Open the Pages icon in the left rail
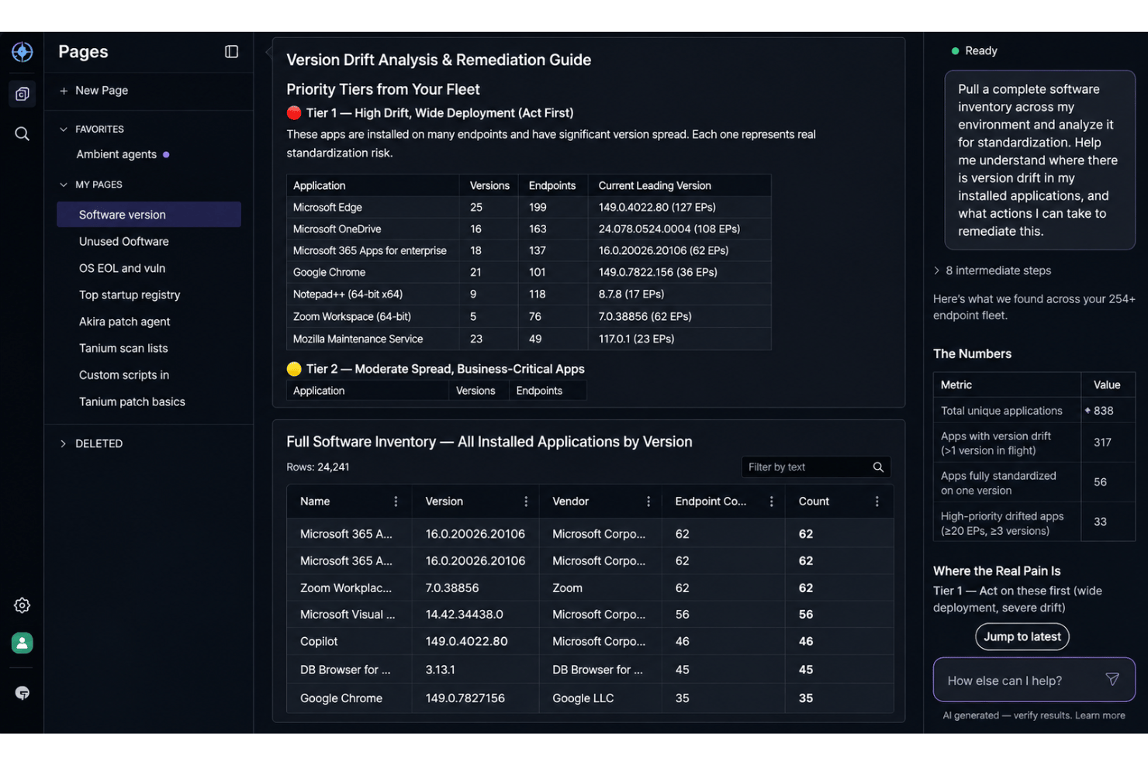 [22, 94]
